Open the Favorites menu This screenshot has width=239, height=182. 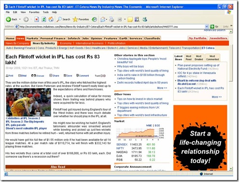tap(34, 12)
